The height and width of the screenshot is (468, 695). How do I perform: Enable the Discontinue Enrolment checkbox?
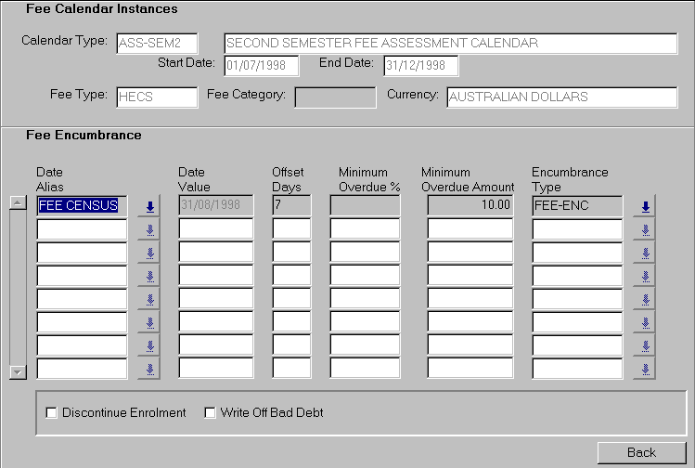(x=52, y=412)
